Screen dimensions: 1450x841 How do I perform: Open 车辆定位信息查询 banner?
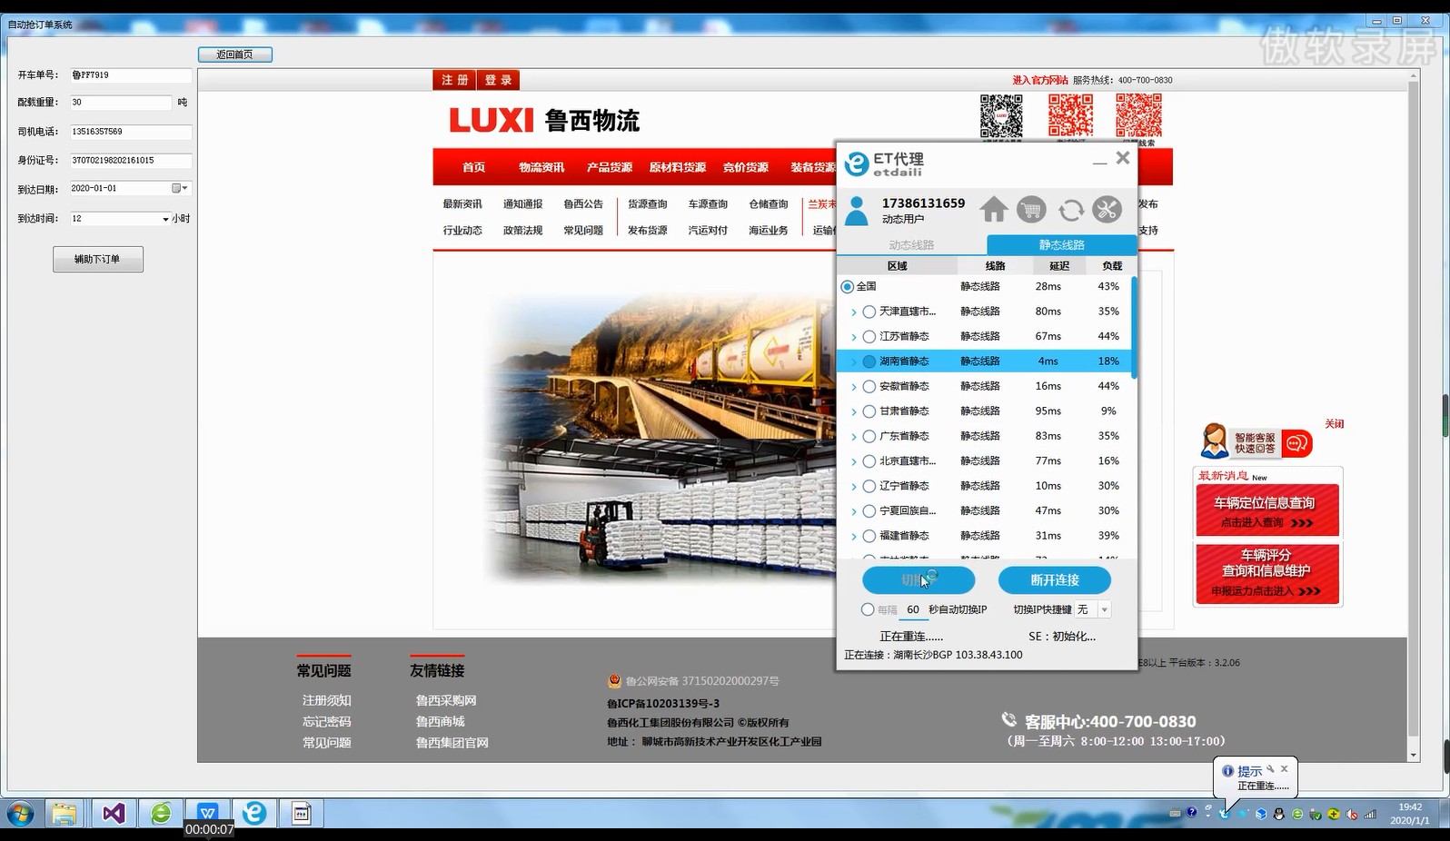pos(1267,510)
